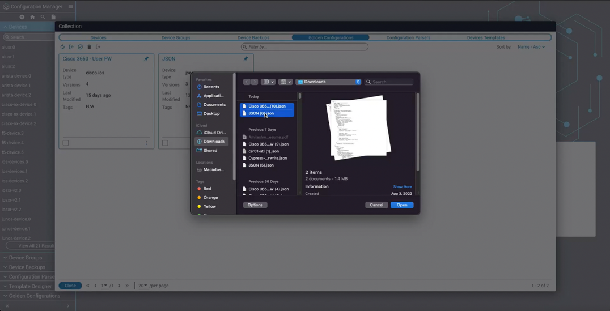Change the 20 per page dropdown
610x311 pixels.
(143, 286)
